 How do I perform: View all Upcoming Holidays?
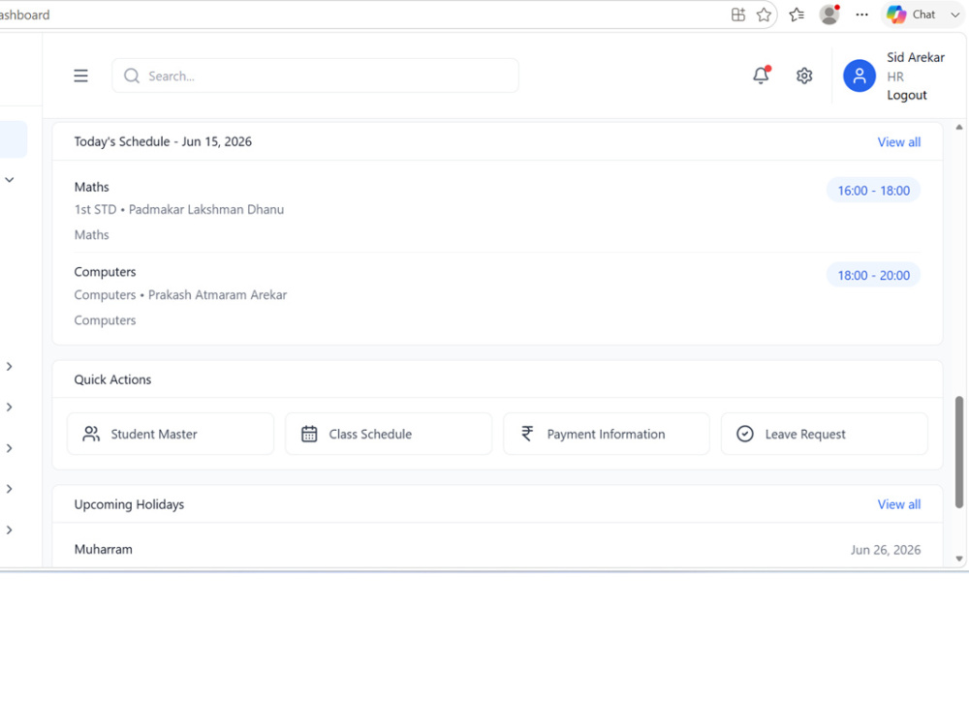[899, 504]
